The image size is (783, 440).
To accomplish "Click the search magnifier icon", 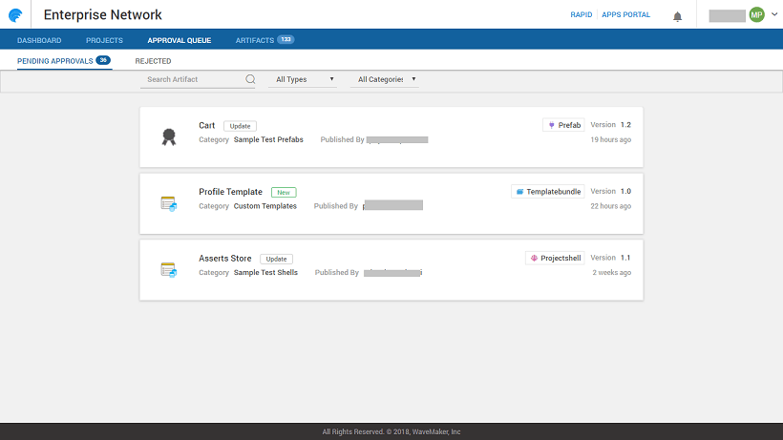I will tap(250, 79).
